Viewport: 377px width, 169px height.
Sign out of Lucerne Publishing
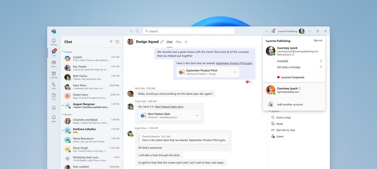pos(318,40)
